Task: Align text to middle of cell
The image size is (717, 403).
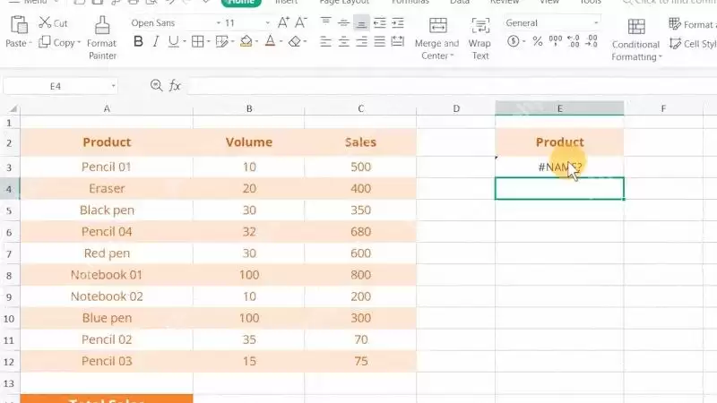Action: tap(343, 22)
